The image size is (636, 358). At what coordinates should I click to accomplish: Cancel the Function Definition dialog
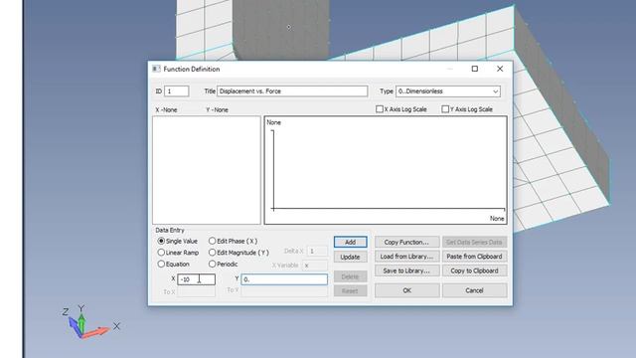(x=475, y=290)
